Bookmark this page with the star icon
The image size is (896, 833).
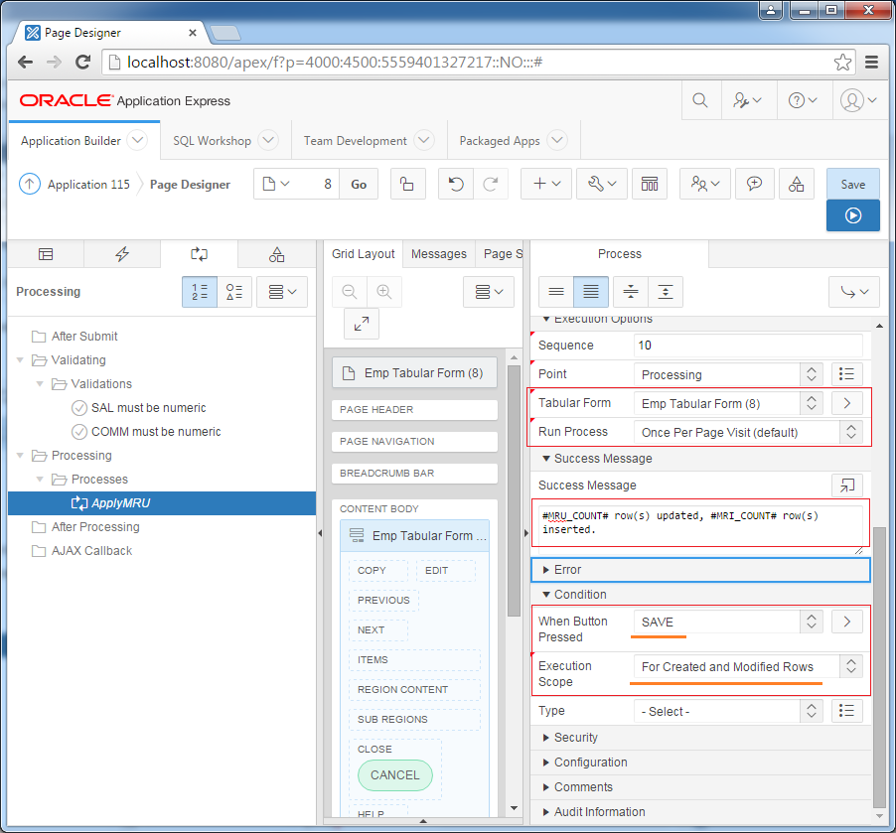coord(842,62)
